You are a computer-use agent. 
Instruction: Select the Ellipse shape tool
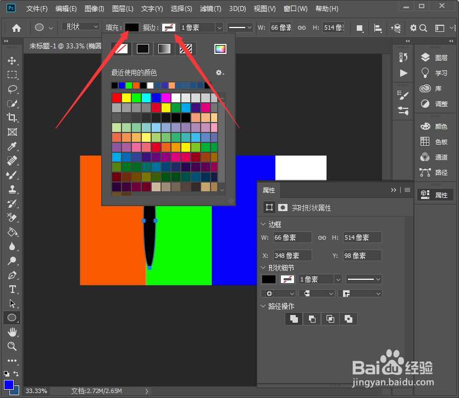point(12,318)
